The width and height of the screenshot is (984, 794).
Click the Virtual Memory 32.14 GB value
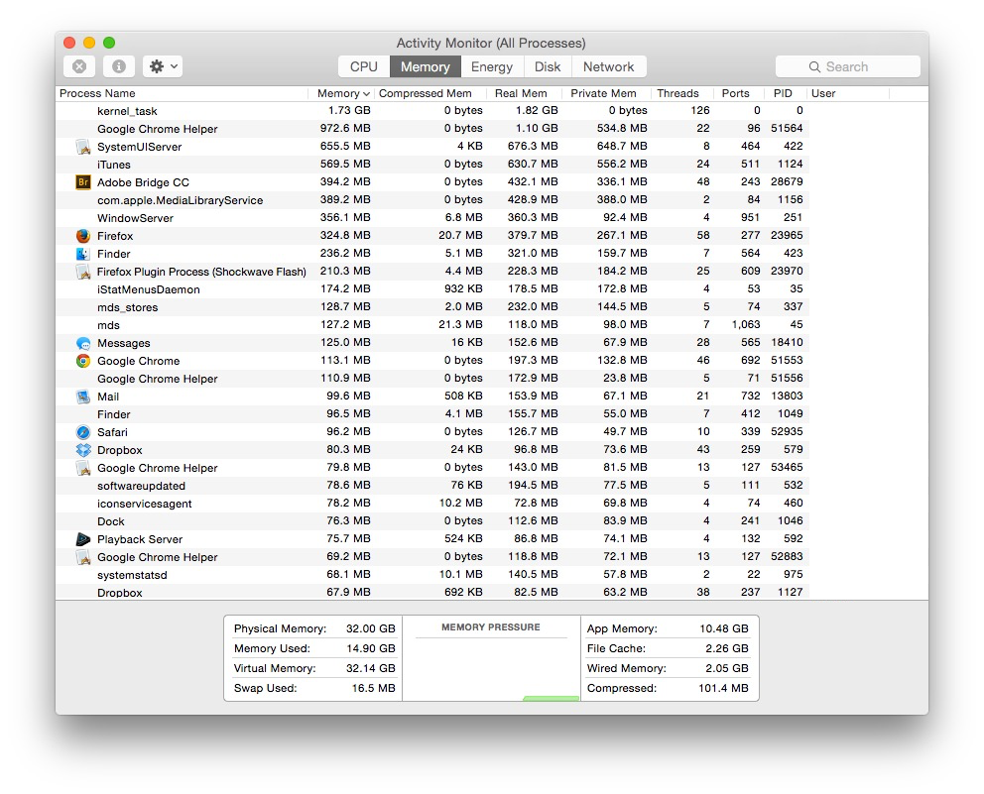click(x=370, y=668)
